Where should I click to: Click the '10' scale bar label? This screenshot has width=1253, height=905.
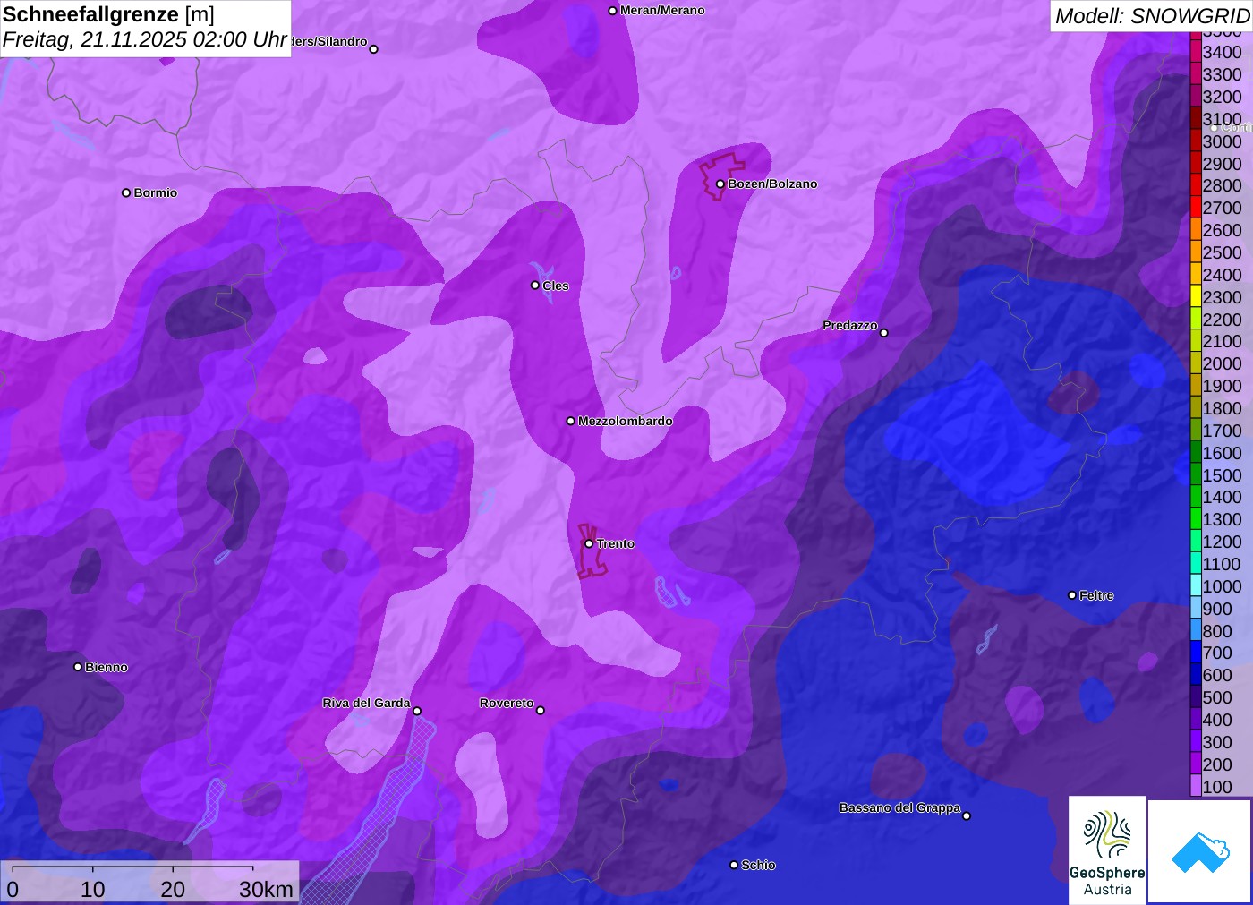(x=93, y=890)
